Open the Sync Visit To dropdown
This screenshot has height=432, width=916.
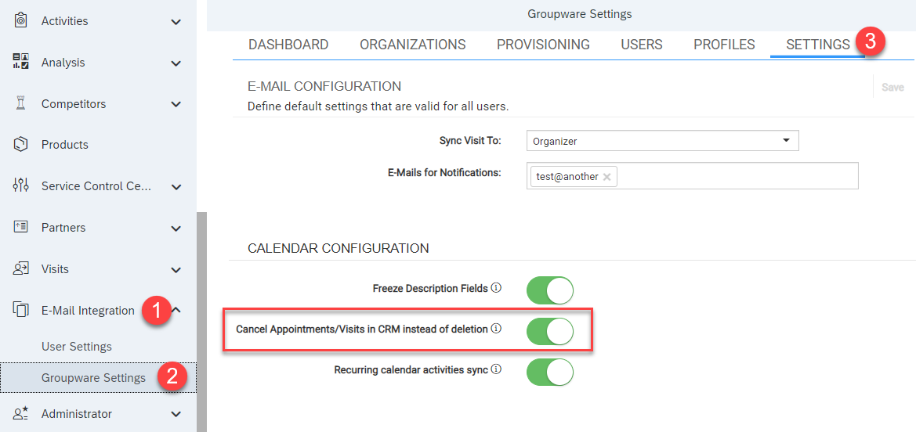tap(662, 141)
